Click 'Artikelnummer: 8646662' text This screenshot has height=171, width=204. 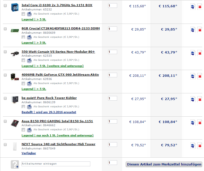(38, 125)
